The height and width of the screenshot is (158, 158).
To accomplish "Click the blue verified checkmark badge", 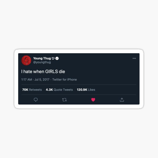I will pos(57,58).
